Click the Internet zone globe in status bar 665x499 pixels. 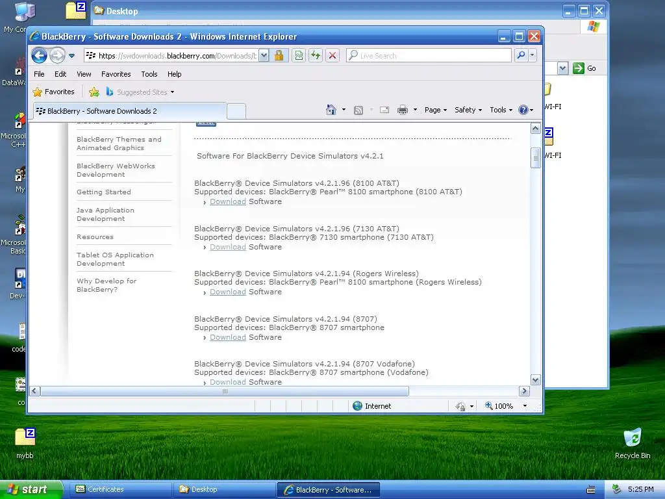click(358, 406)
